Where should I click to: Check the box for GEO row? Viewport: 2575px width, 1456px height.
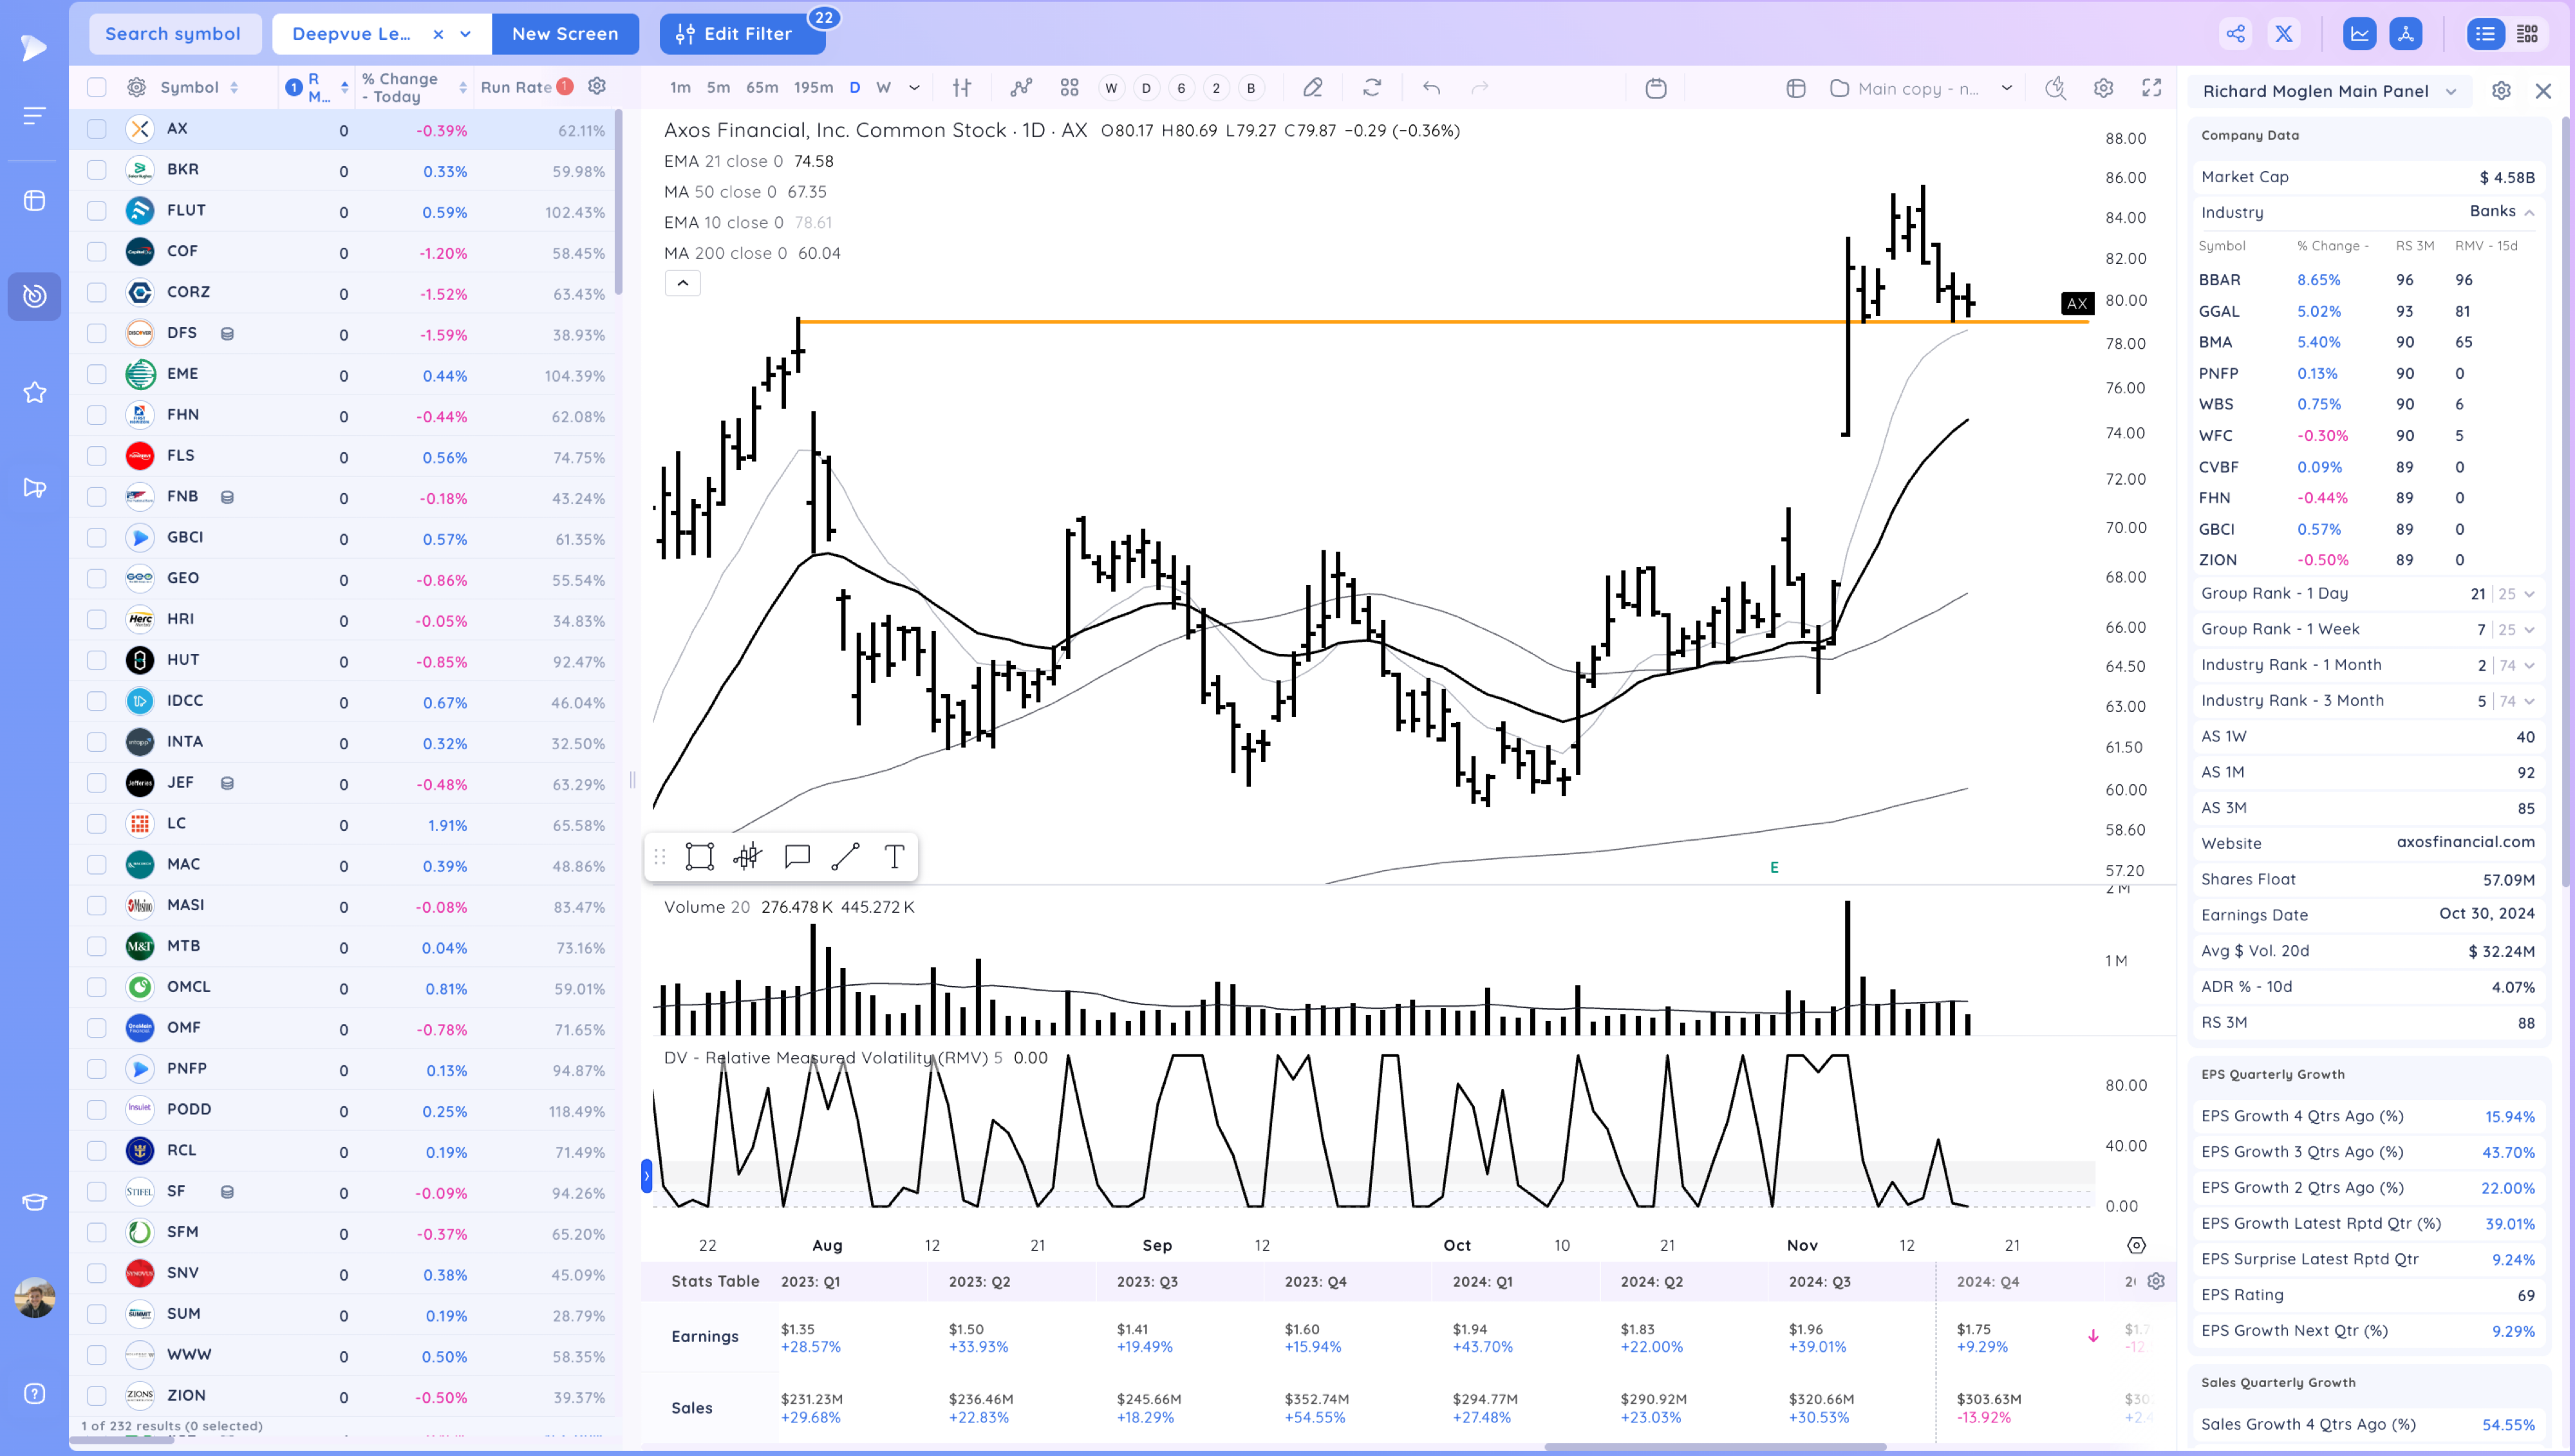pyautogui.click(x=96, y=578)
